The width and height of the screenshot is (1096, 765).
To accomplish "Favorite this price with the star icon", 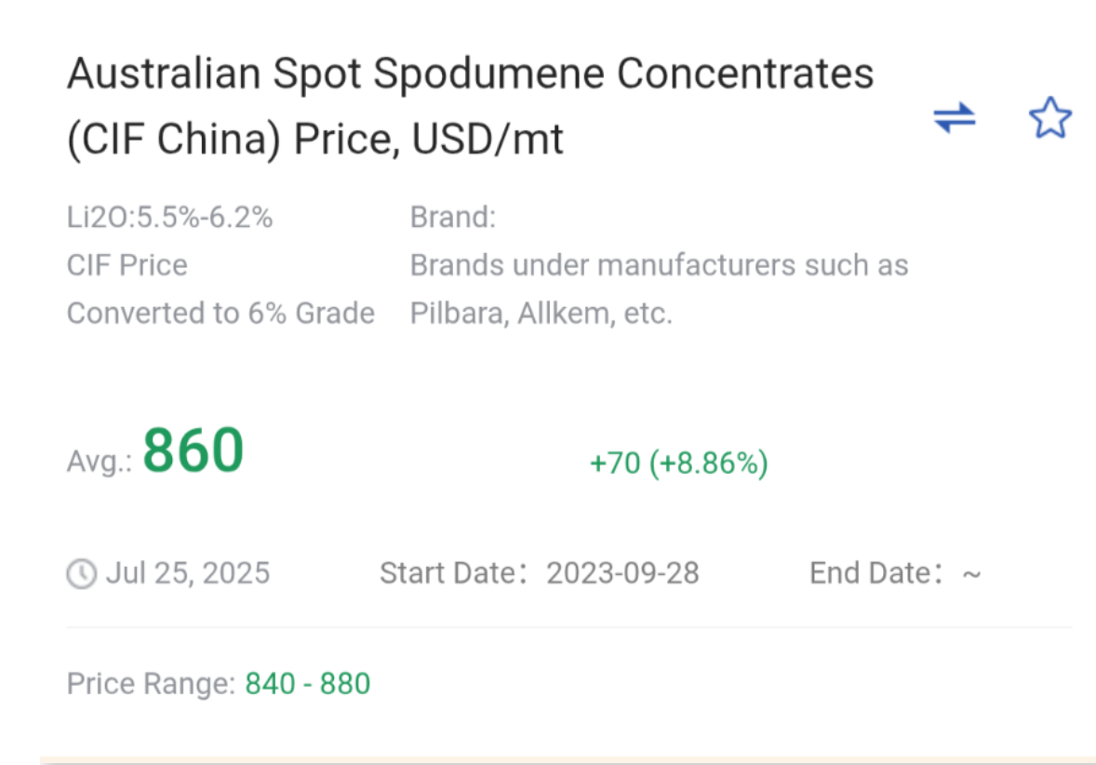I will [1049, 119].
